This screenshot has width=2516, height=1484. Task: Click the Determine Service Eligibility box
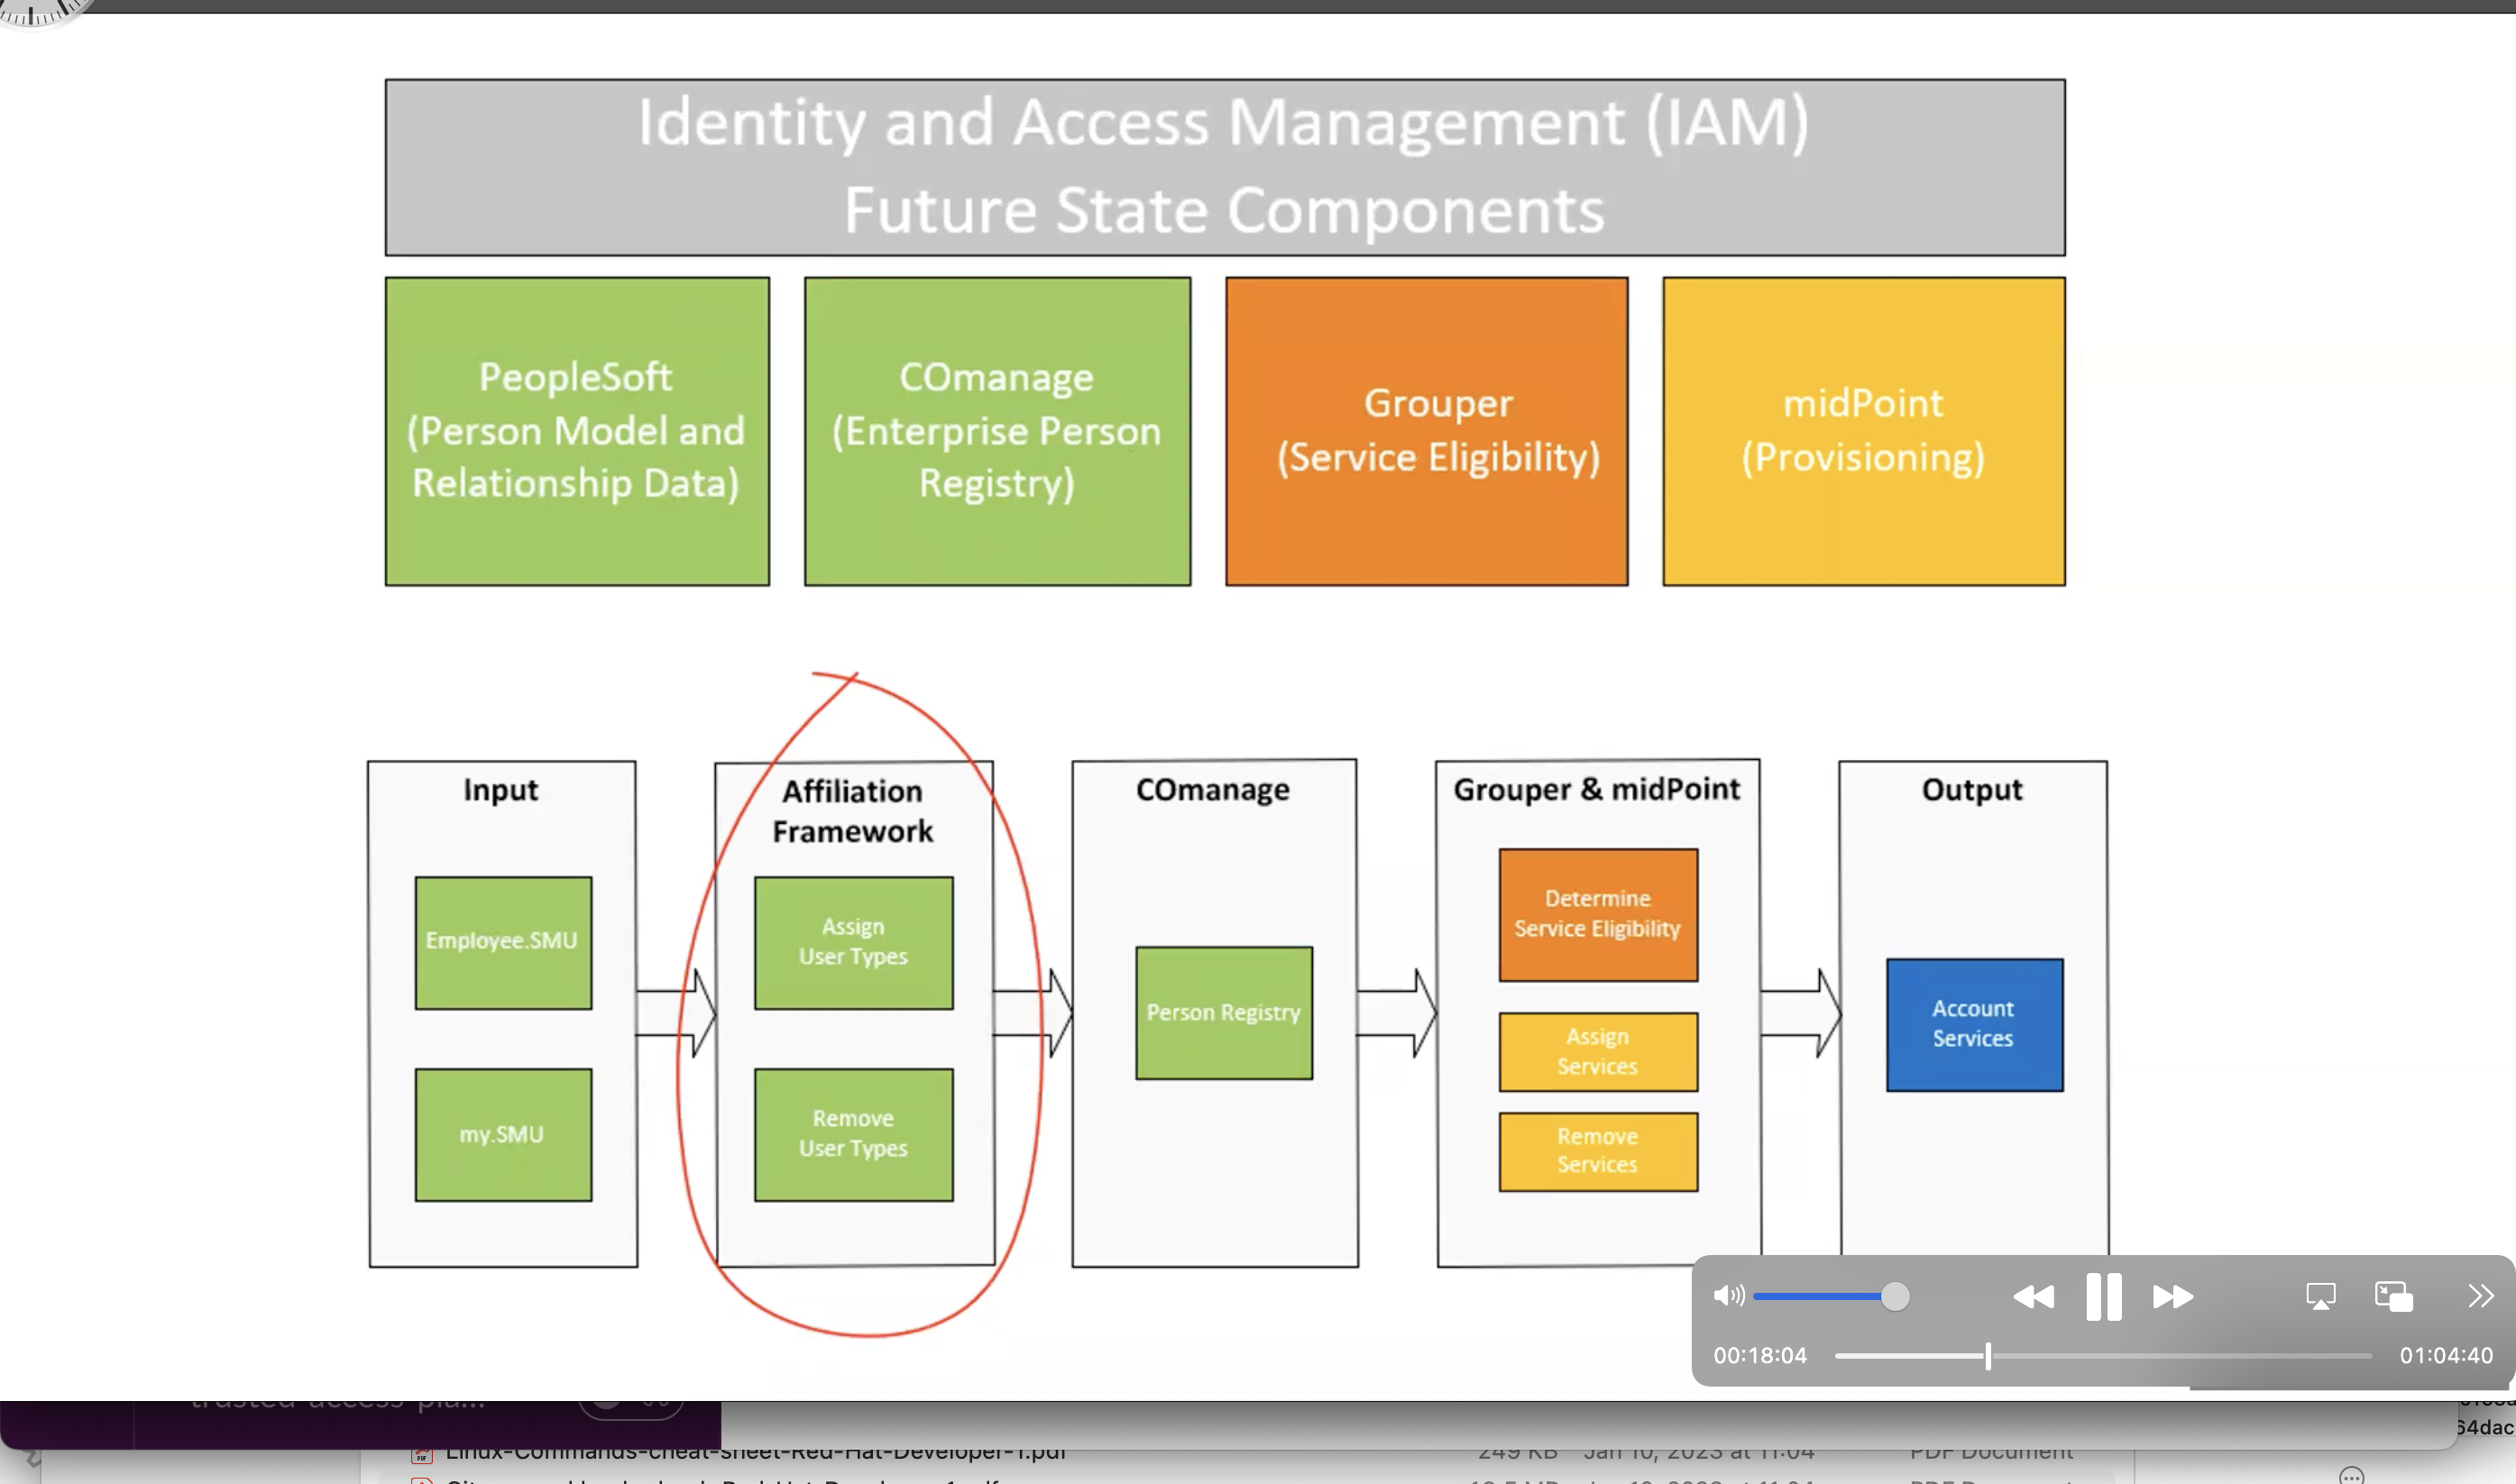point(1598,914)
